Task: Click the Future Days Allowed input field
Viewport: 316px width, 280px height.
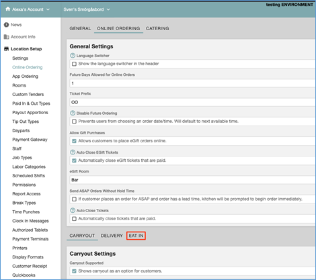Action: click(x=192, y=83)
